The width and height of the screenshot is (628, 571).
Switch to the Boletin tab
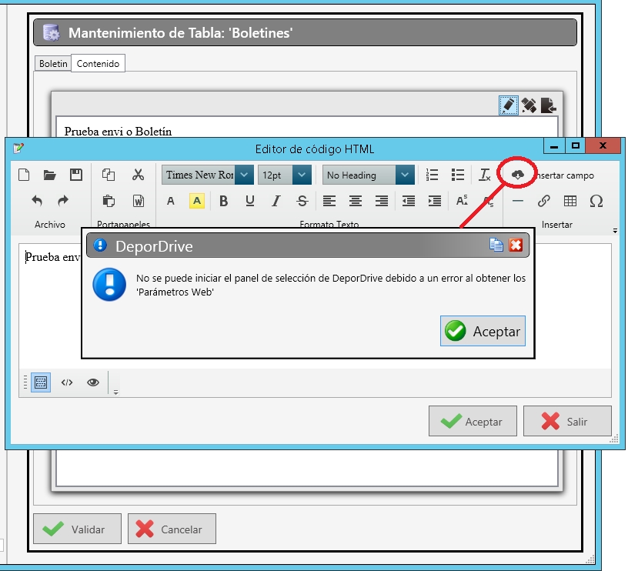(53, 64)
